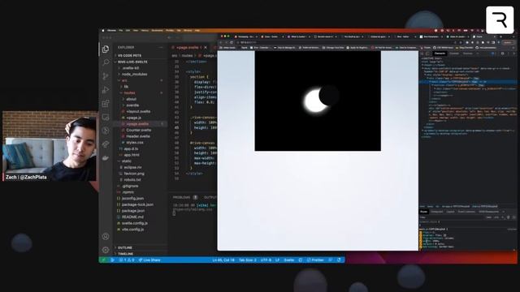Open the Search view in activity bar

(106, 62)
